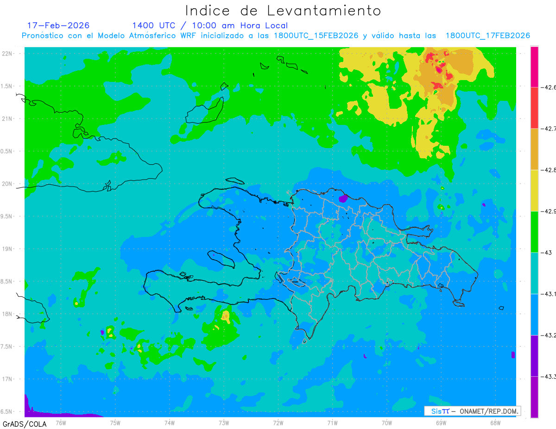
Task: Select legend value '-43.2'
Action: tap(548, 336)
